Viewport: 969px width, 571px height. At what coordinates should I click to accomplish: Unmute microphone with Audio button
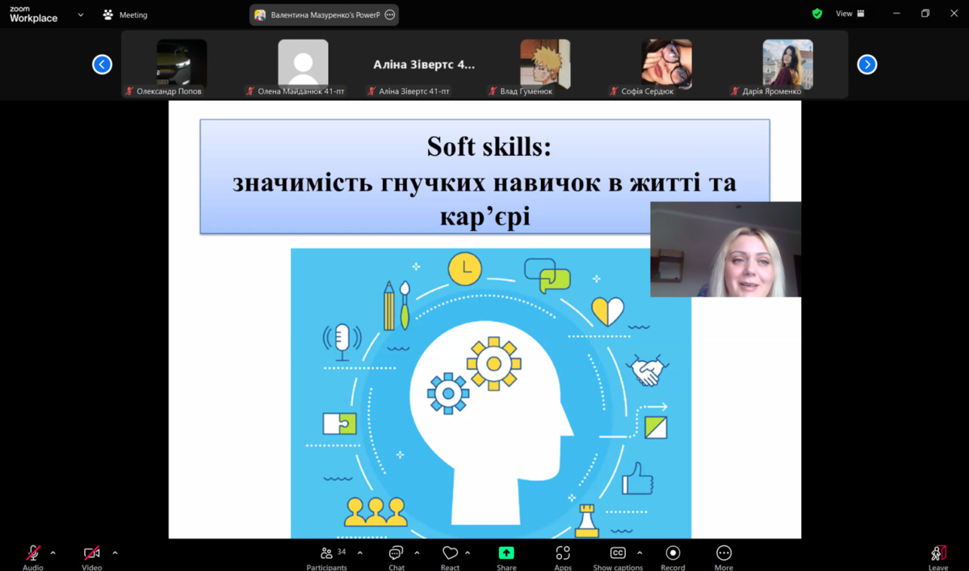click(33, 554)
